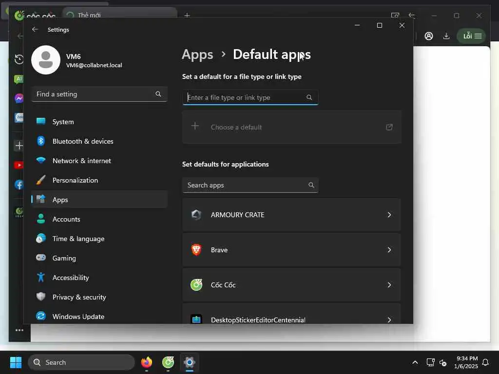Open ARMOURY CRATE default settings
The image size is (499, 374).
point(291,215)
